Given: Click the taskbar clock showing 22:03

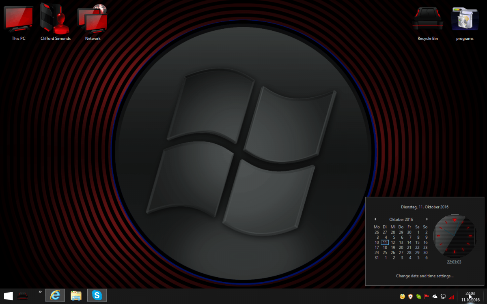Looking at the screenshot, I should tap(470, 296).
